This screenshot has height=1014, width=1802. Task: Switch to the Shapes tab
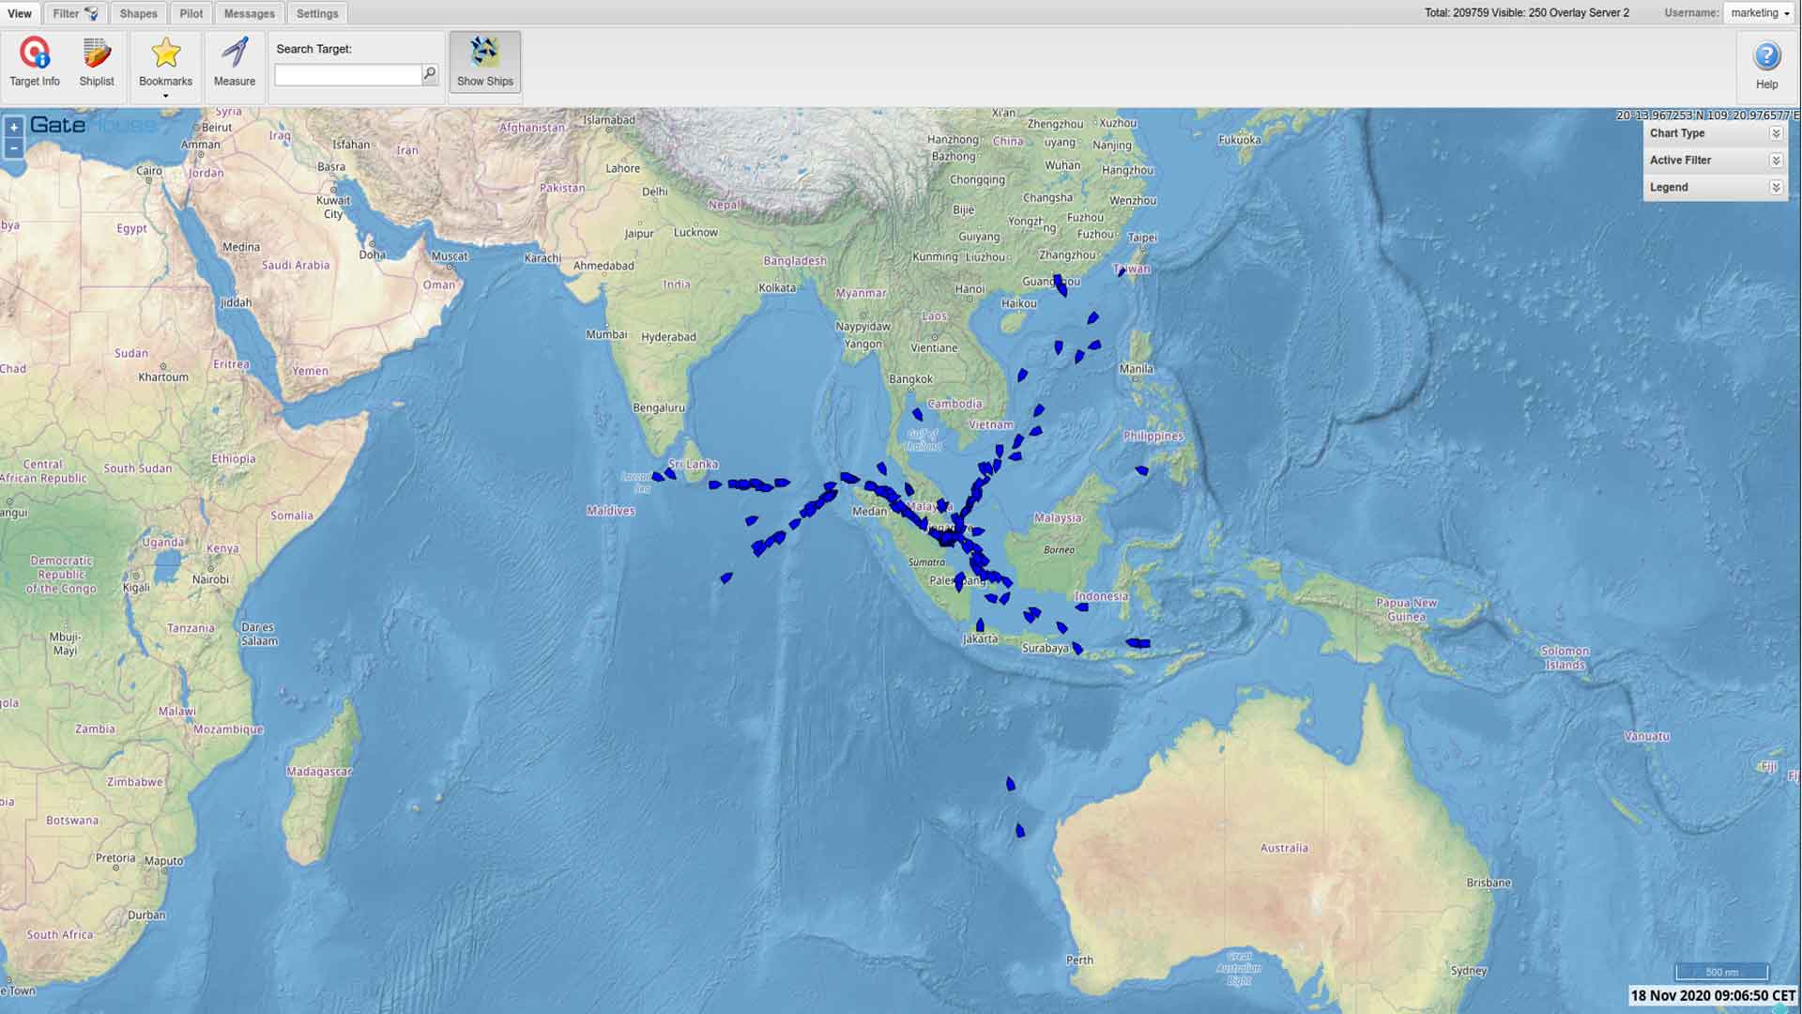(138, 13)
